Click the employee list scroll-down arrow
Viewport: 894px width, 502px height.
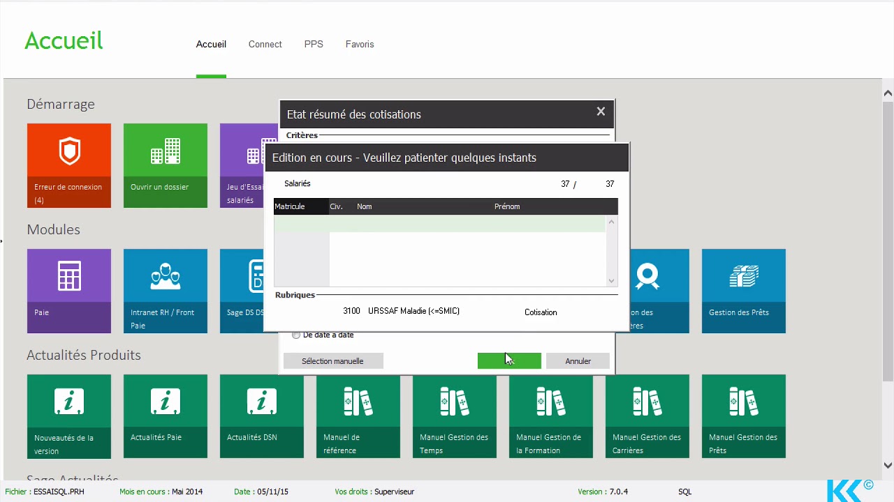pos(611,280)
